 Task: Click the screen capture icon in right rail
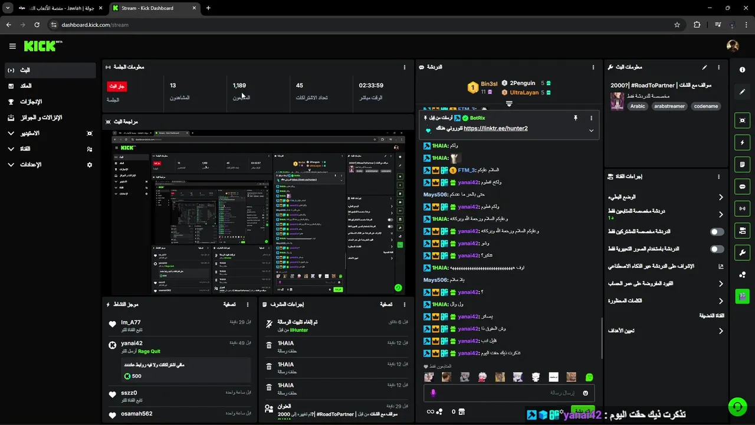[x=742, y=120]
